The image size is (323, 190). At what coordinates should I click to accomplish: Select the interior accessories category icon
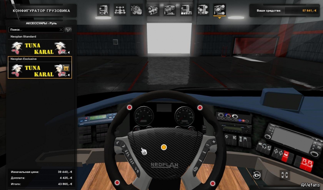pyautogui.click(x=220, y=10)
